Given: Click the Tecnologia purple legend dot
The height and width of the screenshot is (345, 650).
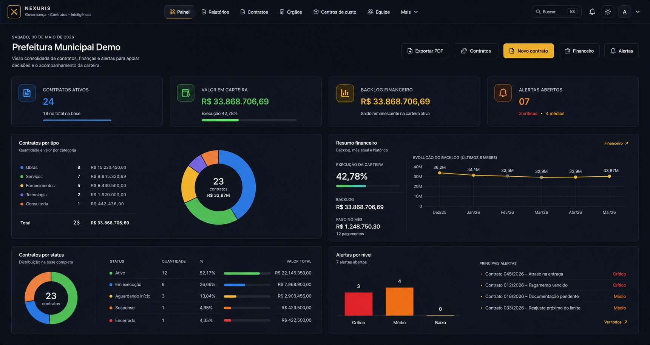Looking at the screenshot, I should coord(22,195).
